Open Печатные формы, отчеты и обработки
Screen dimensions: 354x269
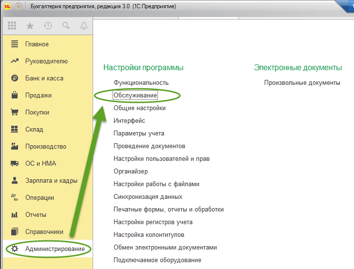169,210
